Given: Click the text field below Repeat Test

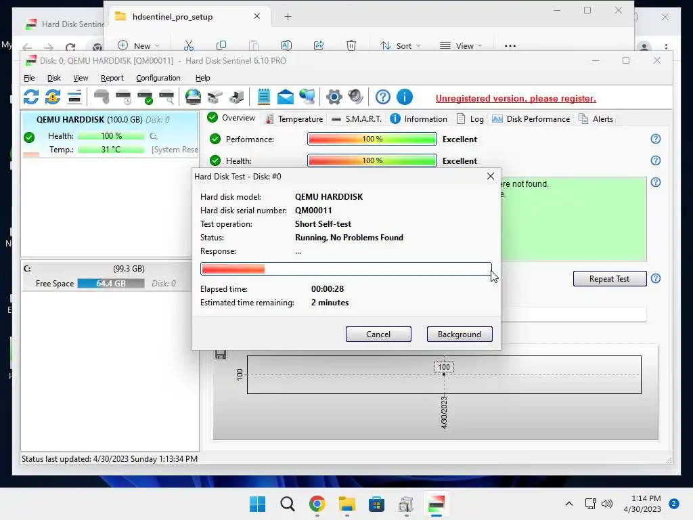Looking at the screenshot, I should [574, 314].
